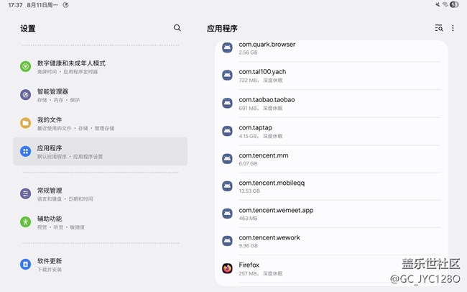Open the com.tal100.yach app entry

[331, 76]
